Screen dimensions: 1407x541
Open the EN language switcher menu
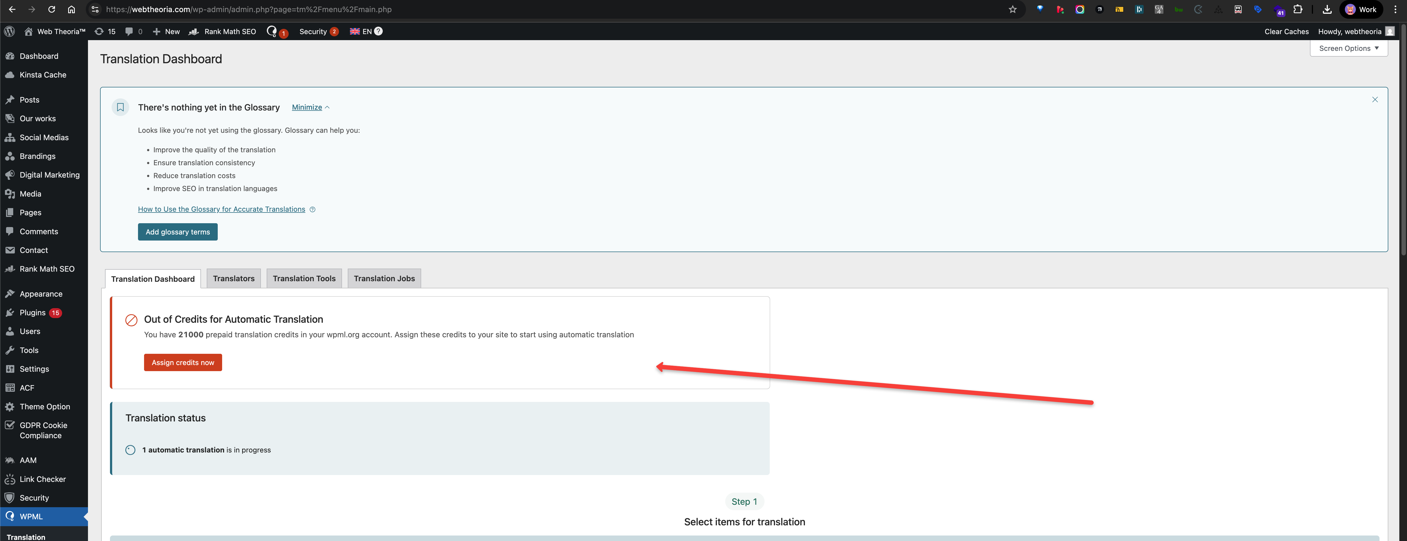coord(361,31)
